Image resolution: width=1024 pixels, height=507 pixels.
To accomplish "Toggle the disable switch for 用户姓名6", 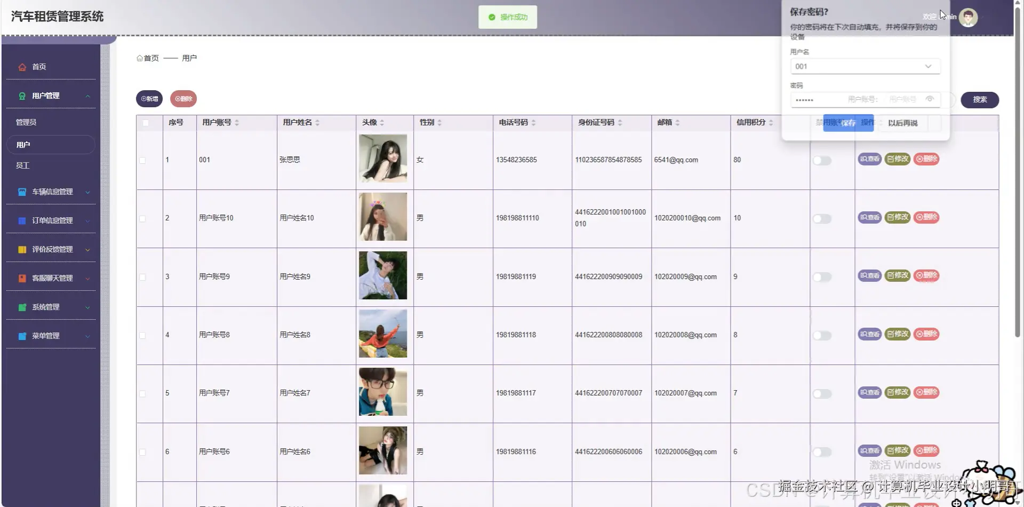I will tap(822, 452).
